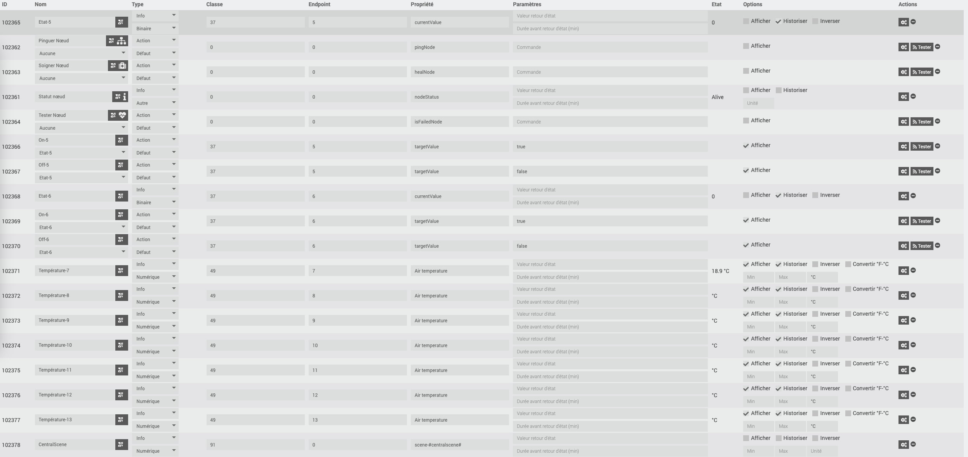968x457 pixels.
Task: Toggle the Inverser checkbox for Etat-6
Action: (815, 195)
